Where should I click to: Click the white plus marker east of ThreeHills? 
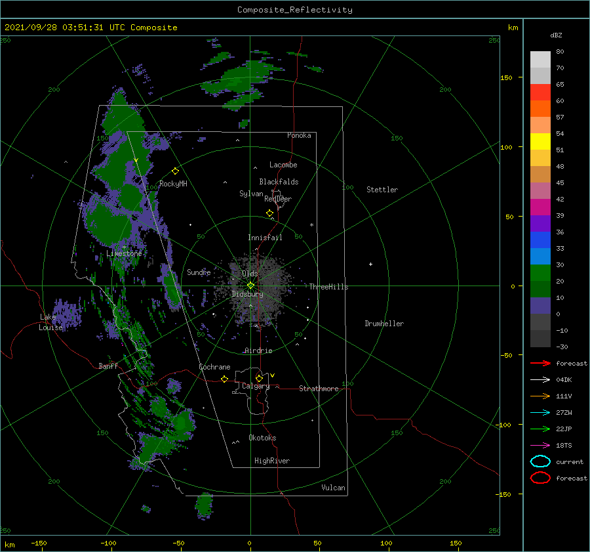pyautogui.click(x=370, y=264)
